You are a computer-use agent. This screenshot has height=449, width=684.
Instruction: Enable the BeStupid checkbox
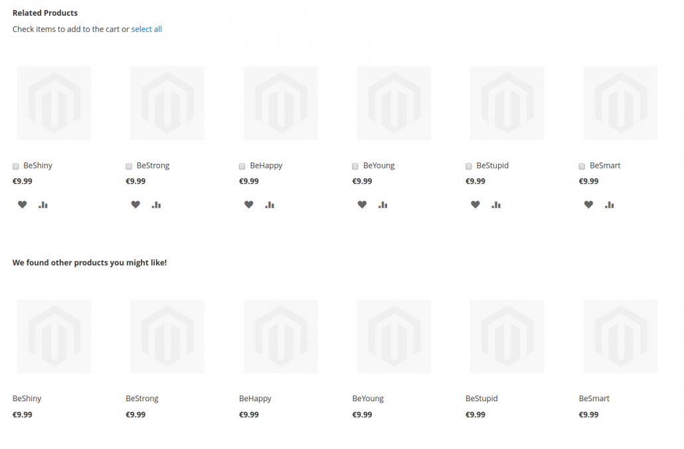coord(469,166)
